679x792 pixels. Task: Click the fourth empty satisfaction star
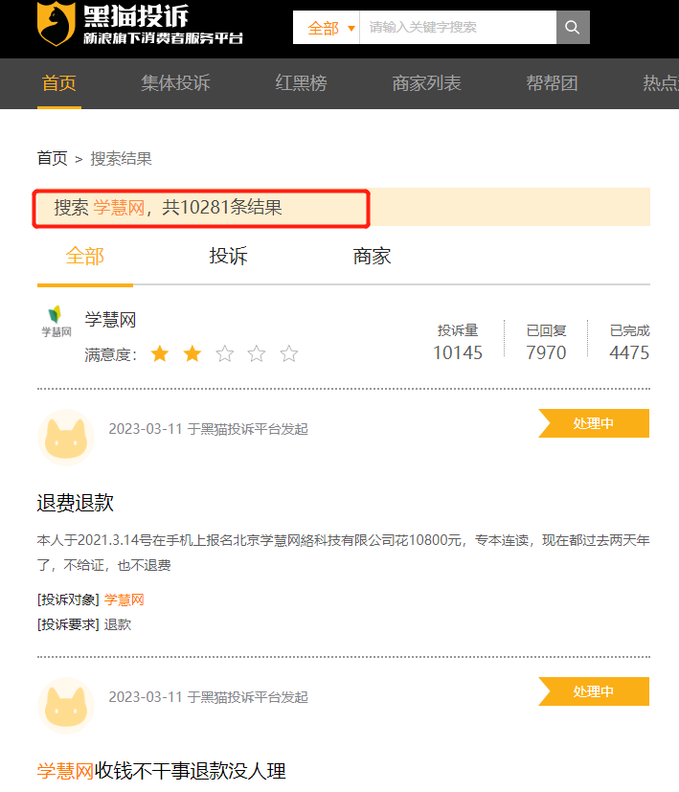257,353
